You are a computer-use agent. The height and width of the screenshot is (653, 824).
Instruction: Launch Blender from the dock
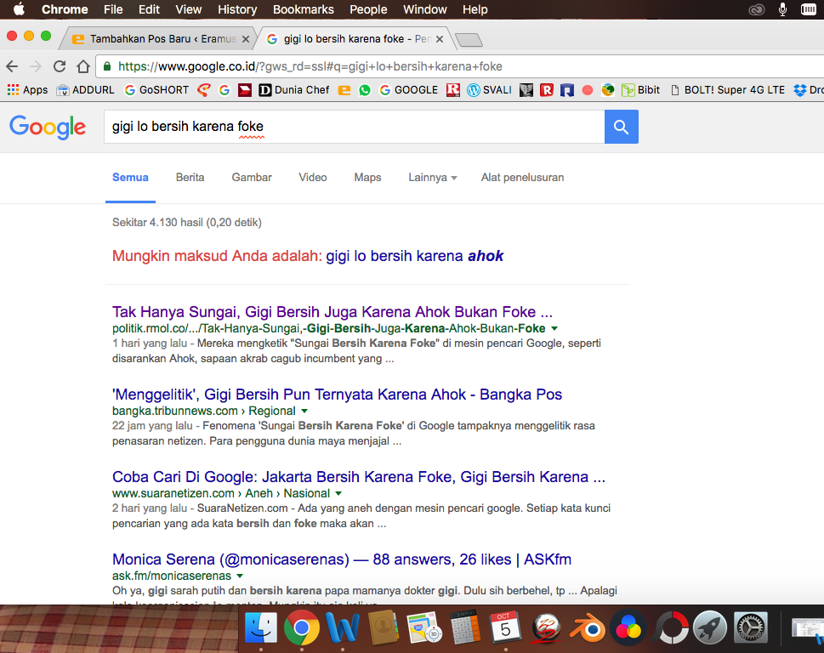(588, 627)
